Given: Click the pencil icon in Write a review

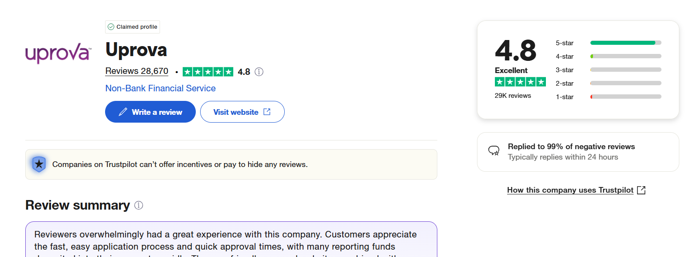Looking at the screenshot, I should [x=123, y=112].
